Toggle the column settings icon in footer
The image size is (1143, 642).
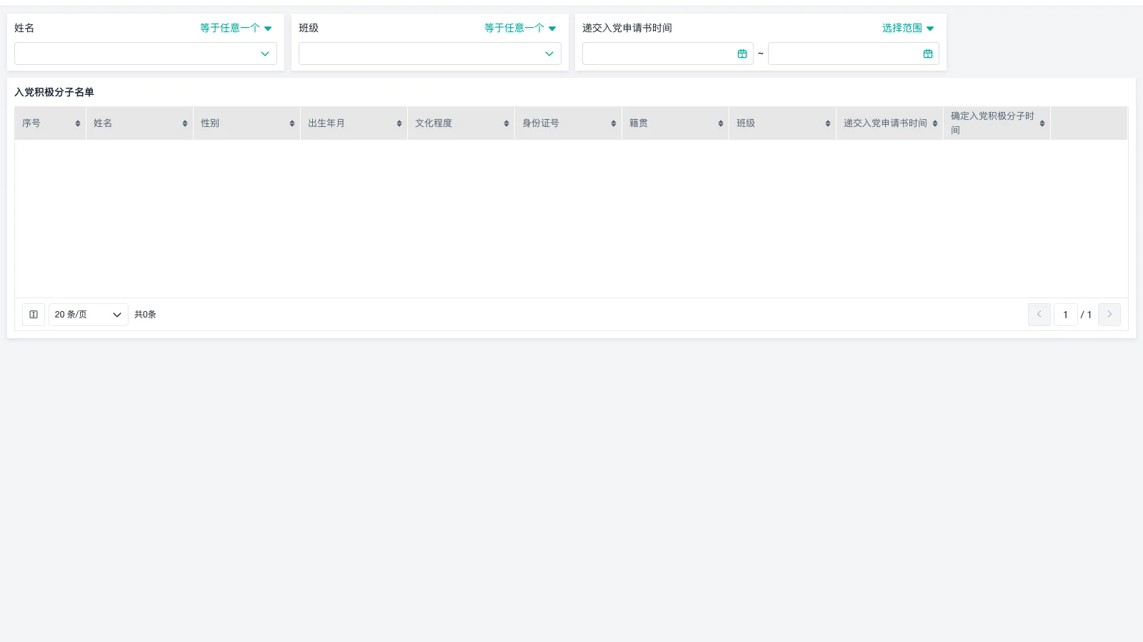(x=34, y=315)
